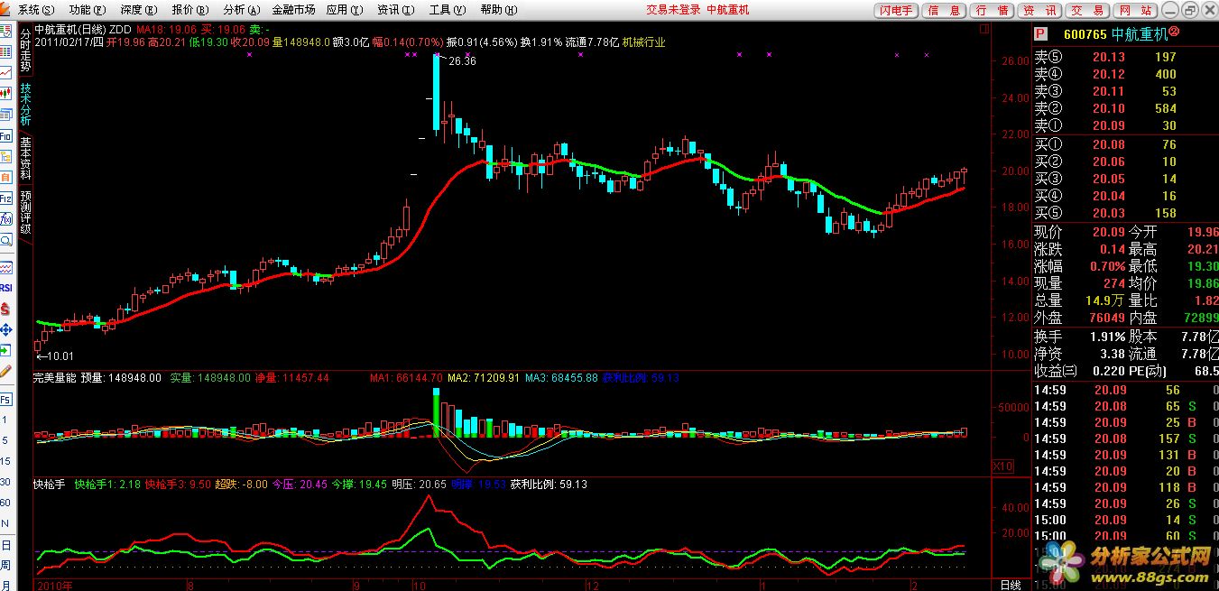Click the 日线 period label at chart bottom
Screen dimensions: 1219x591
[1011, 585]
